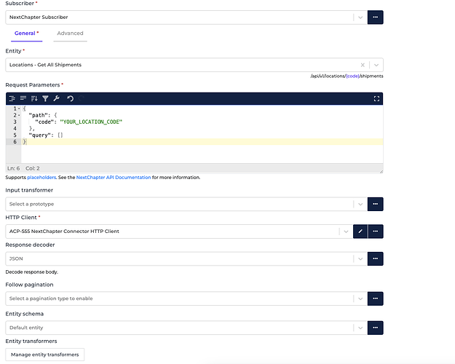Collapse line 1 fold arrow in editor
The height and width of the screenshot is (364, 455).
tap(19, 108)
